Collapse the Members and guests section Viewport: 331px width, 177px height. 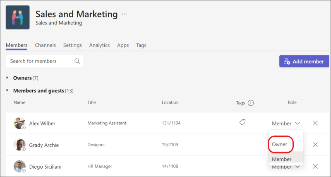[7, 90]
